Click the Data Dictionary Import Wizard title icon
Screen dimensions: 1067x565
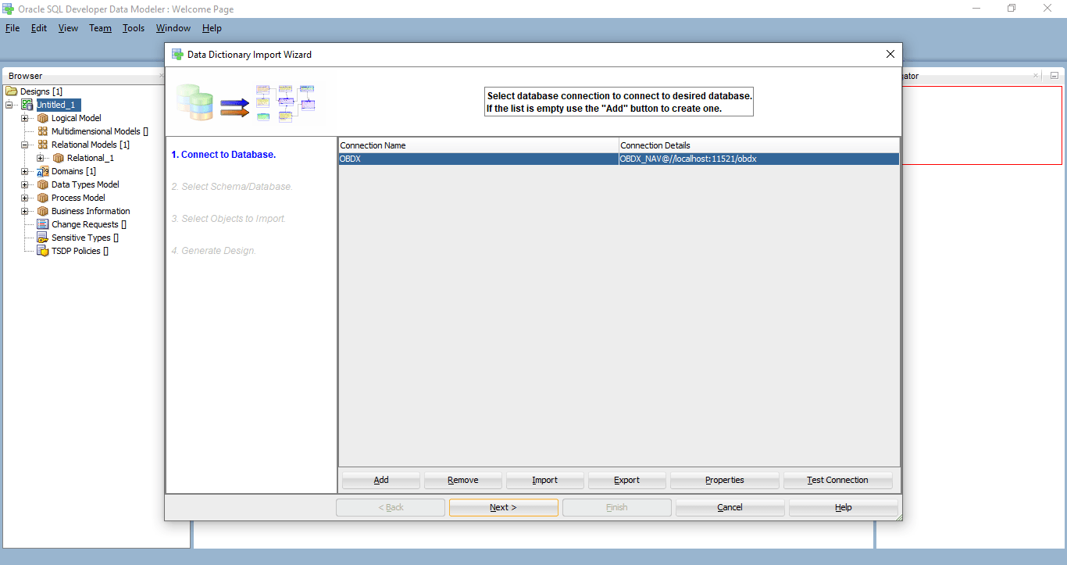(177, 55)
